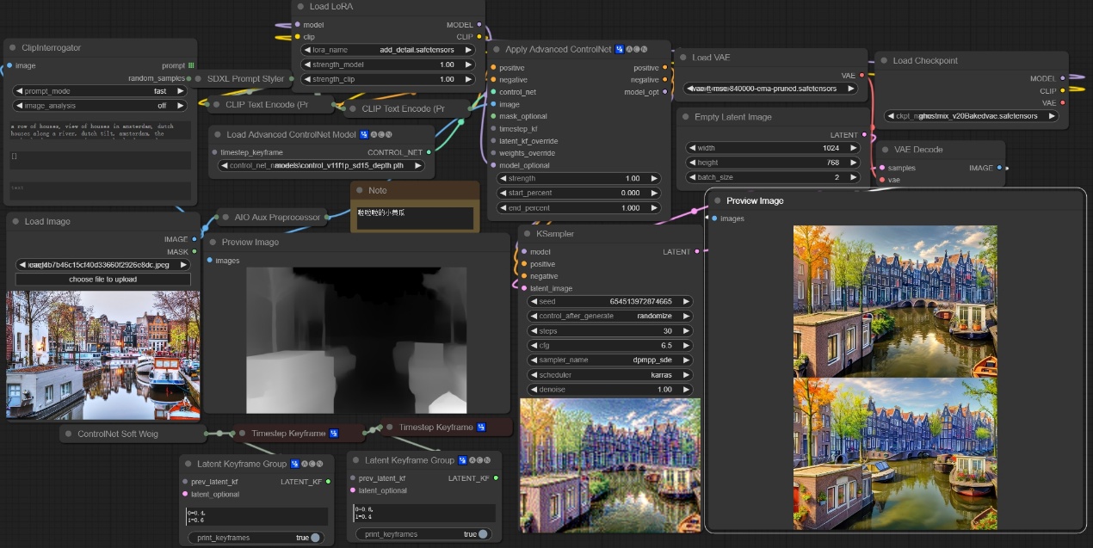Collapse the KSampler node via its title dot
The image size is (1093, 548).
click(x=526, y=234)
